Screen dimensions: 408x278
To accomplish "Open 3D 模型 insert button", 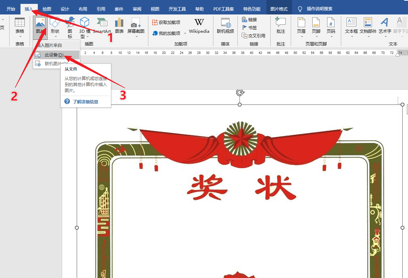I will point(84,27).
